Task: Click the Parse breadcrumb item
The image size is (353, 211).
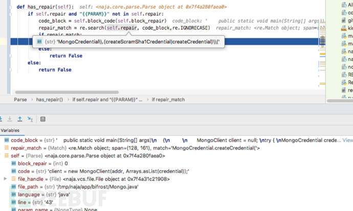Action: coord(20,100)
